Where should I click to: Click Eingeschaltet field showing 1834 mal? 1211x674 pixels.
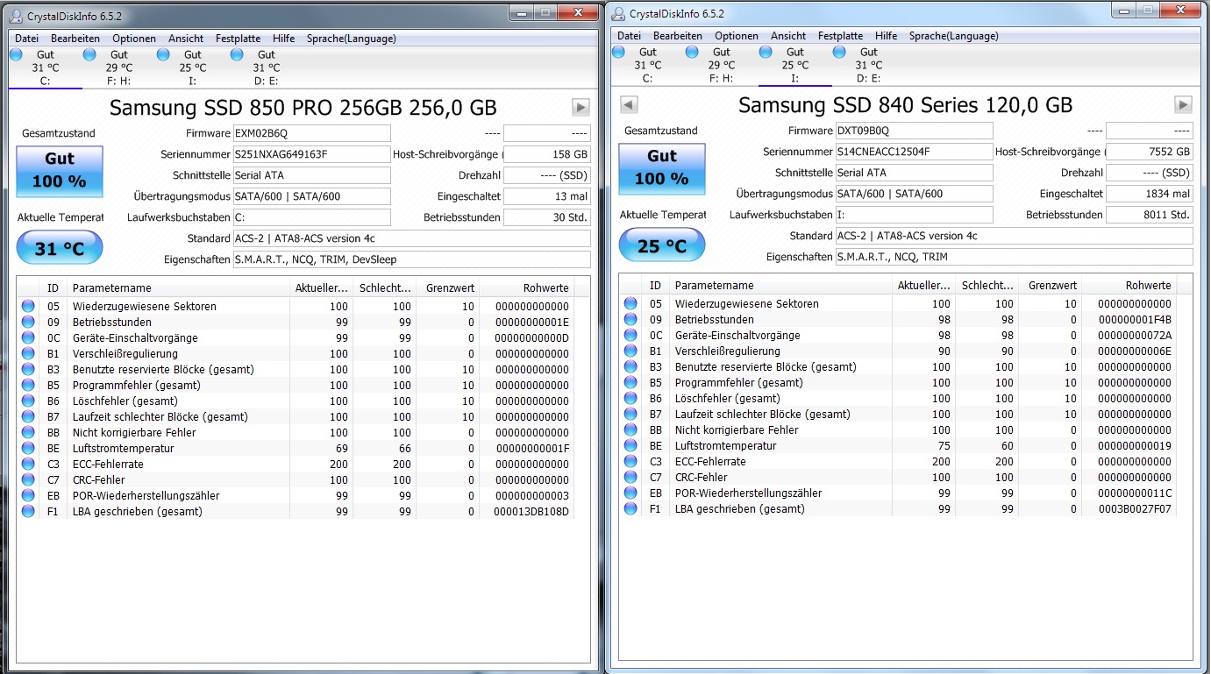click(1150, 194)
